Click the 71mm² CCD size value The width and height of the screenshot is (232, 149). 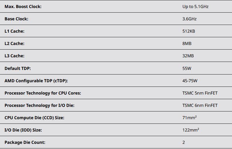pos(190,117)
